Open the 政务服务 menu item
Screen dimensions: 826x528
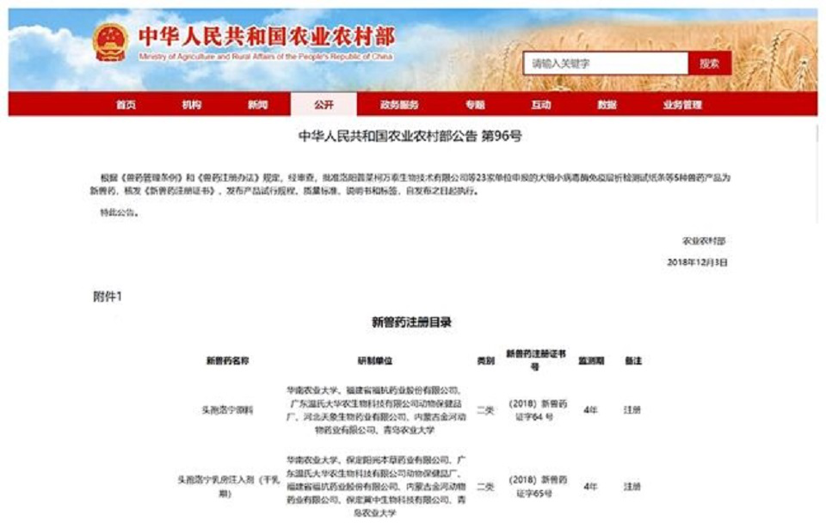pos(399,105)
